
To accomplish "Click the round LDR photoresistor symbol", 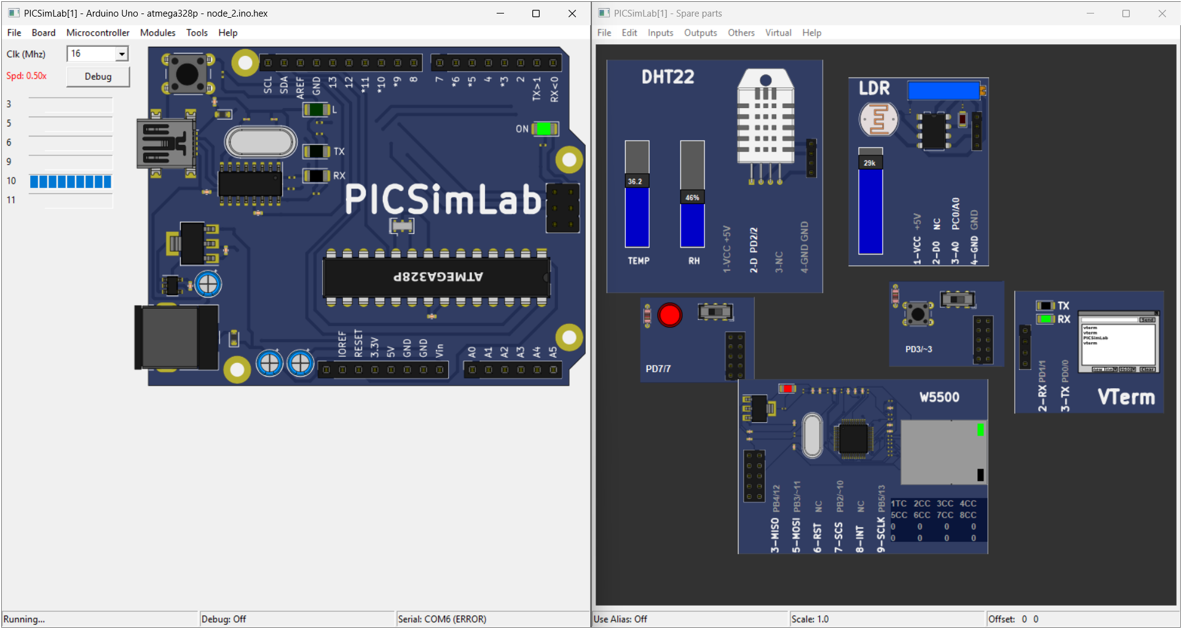I will [879, 119].
